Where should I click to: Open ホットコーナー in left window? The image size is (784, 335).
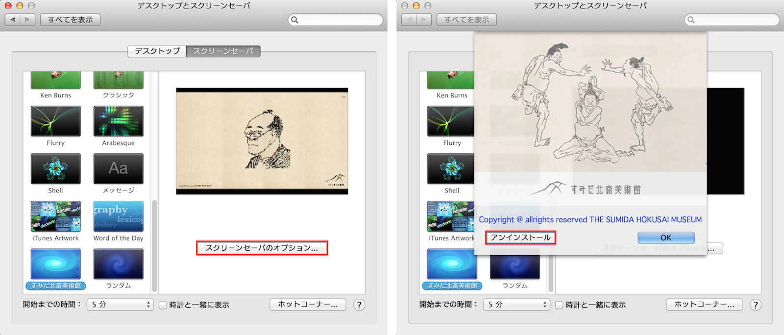pos(308,305)
